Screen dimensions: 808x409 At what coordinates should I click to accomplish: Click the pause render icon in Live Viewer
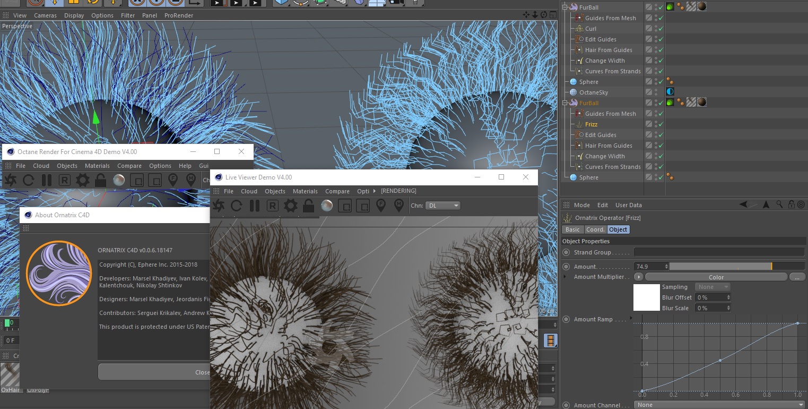(255, 206)
